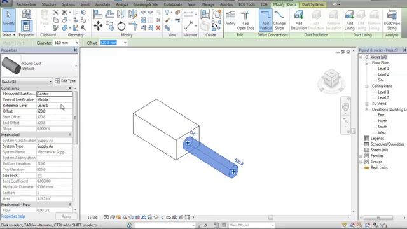Click the Offset tool icon
Screen dimensions: 407x229
(x=109, y=14)
